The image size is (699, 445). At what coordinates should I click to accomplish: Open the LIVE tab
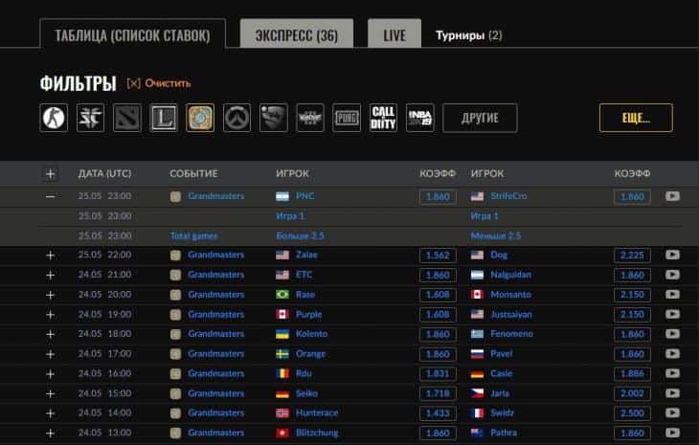395,35
